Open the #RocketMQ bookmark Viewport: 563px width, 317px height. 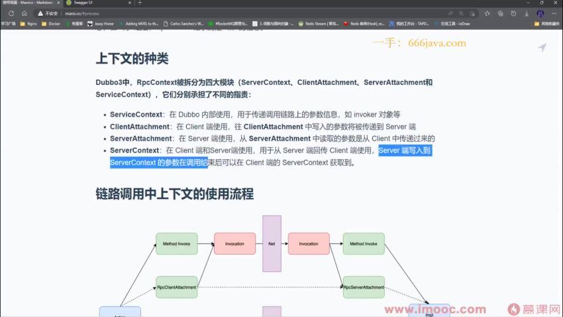point(229,24)
